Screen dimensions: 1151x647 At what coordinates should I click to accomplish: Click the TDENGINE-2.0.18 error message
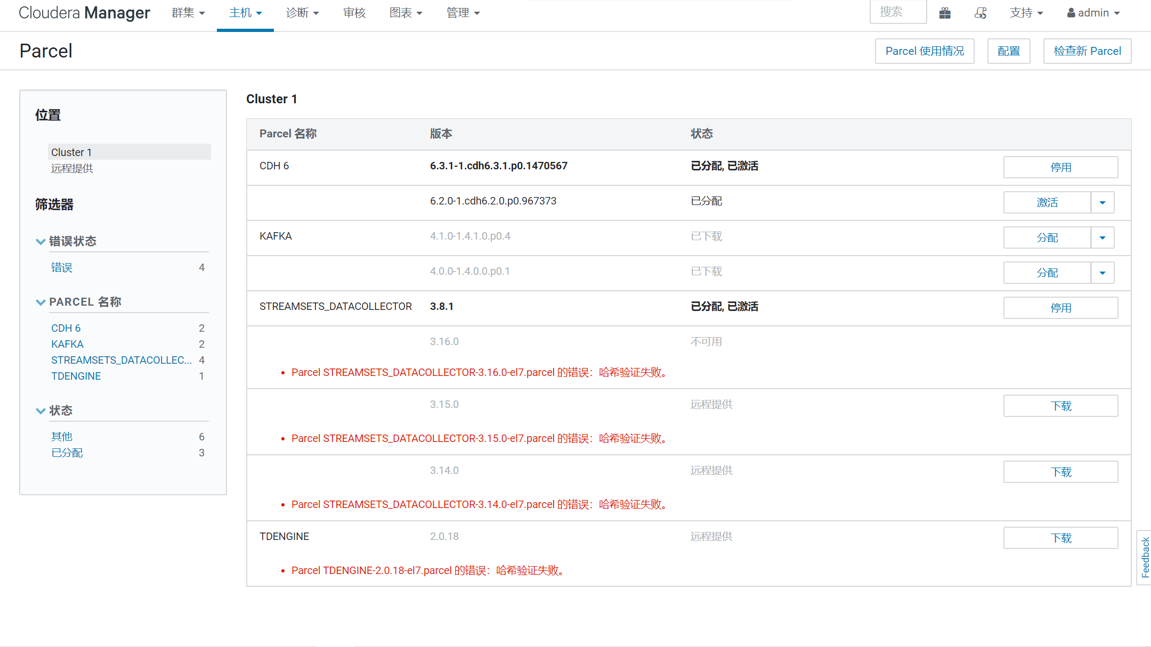pyautogui.click(x=427, y=570)
